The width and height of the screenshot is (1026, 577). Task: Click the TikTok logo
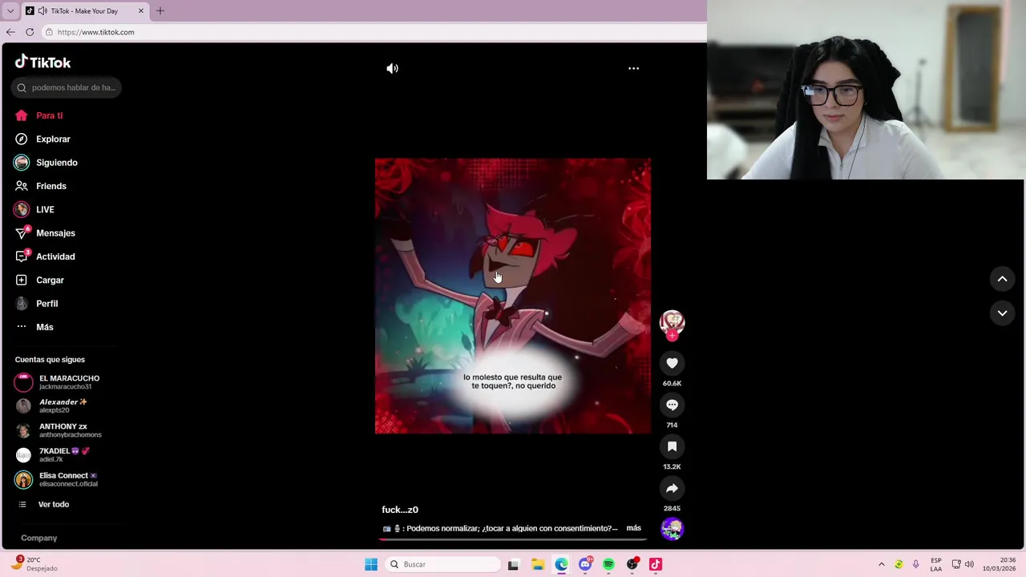42,62
